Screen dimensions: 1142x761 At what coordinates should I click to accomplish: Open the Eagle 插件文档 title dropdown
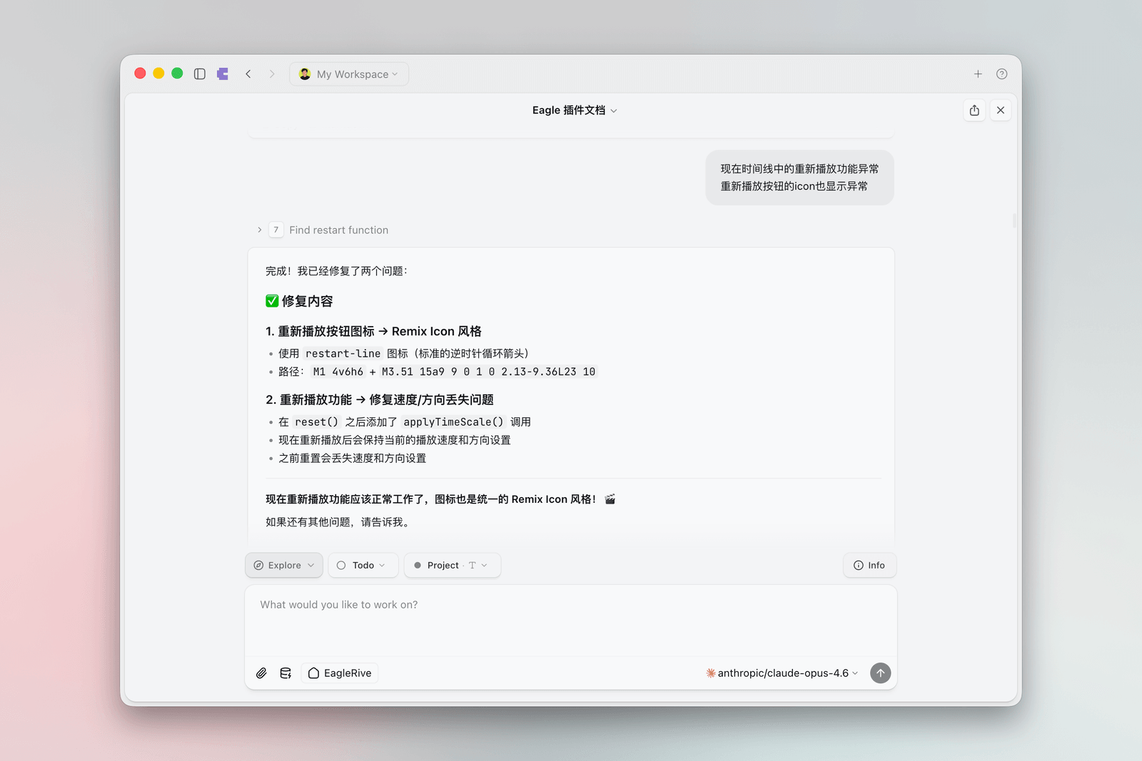coord(574,111)
